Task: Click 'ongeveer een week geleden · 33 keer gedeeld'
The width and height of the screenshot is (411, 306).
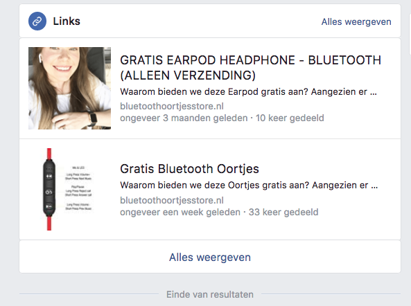Action: pos(219,212)
